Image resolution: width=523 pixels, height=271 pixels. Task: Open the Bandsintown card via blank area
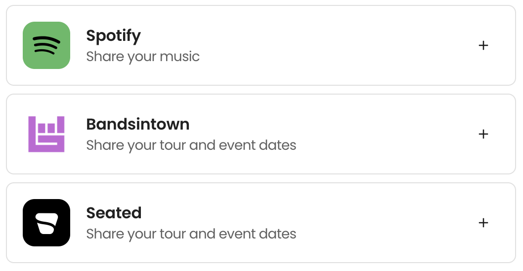tap(384, 134)
